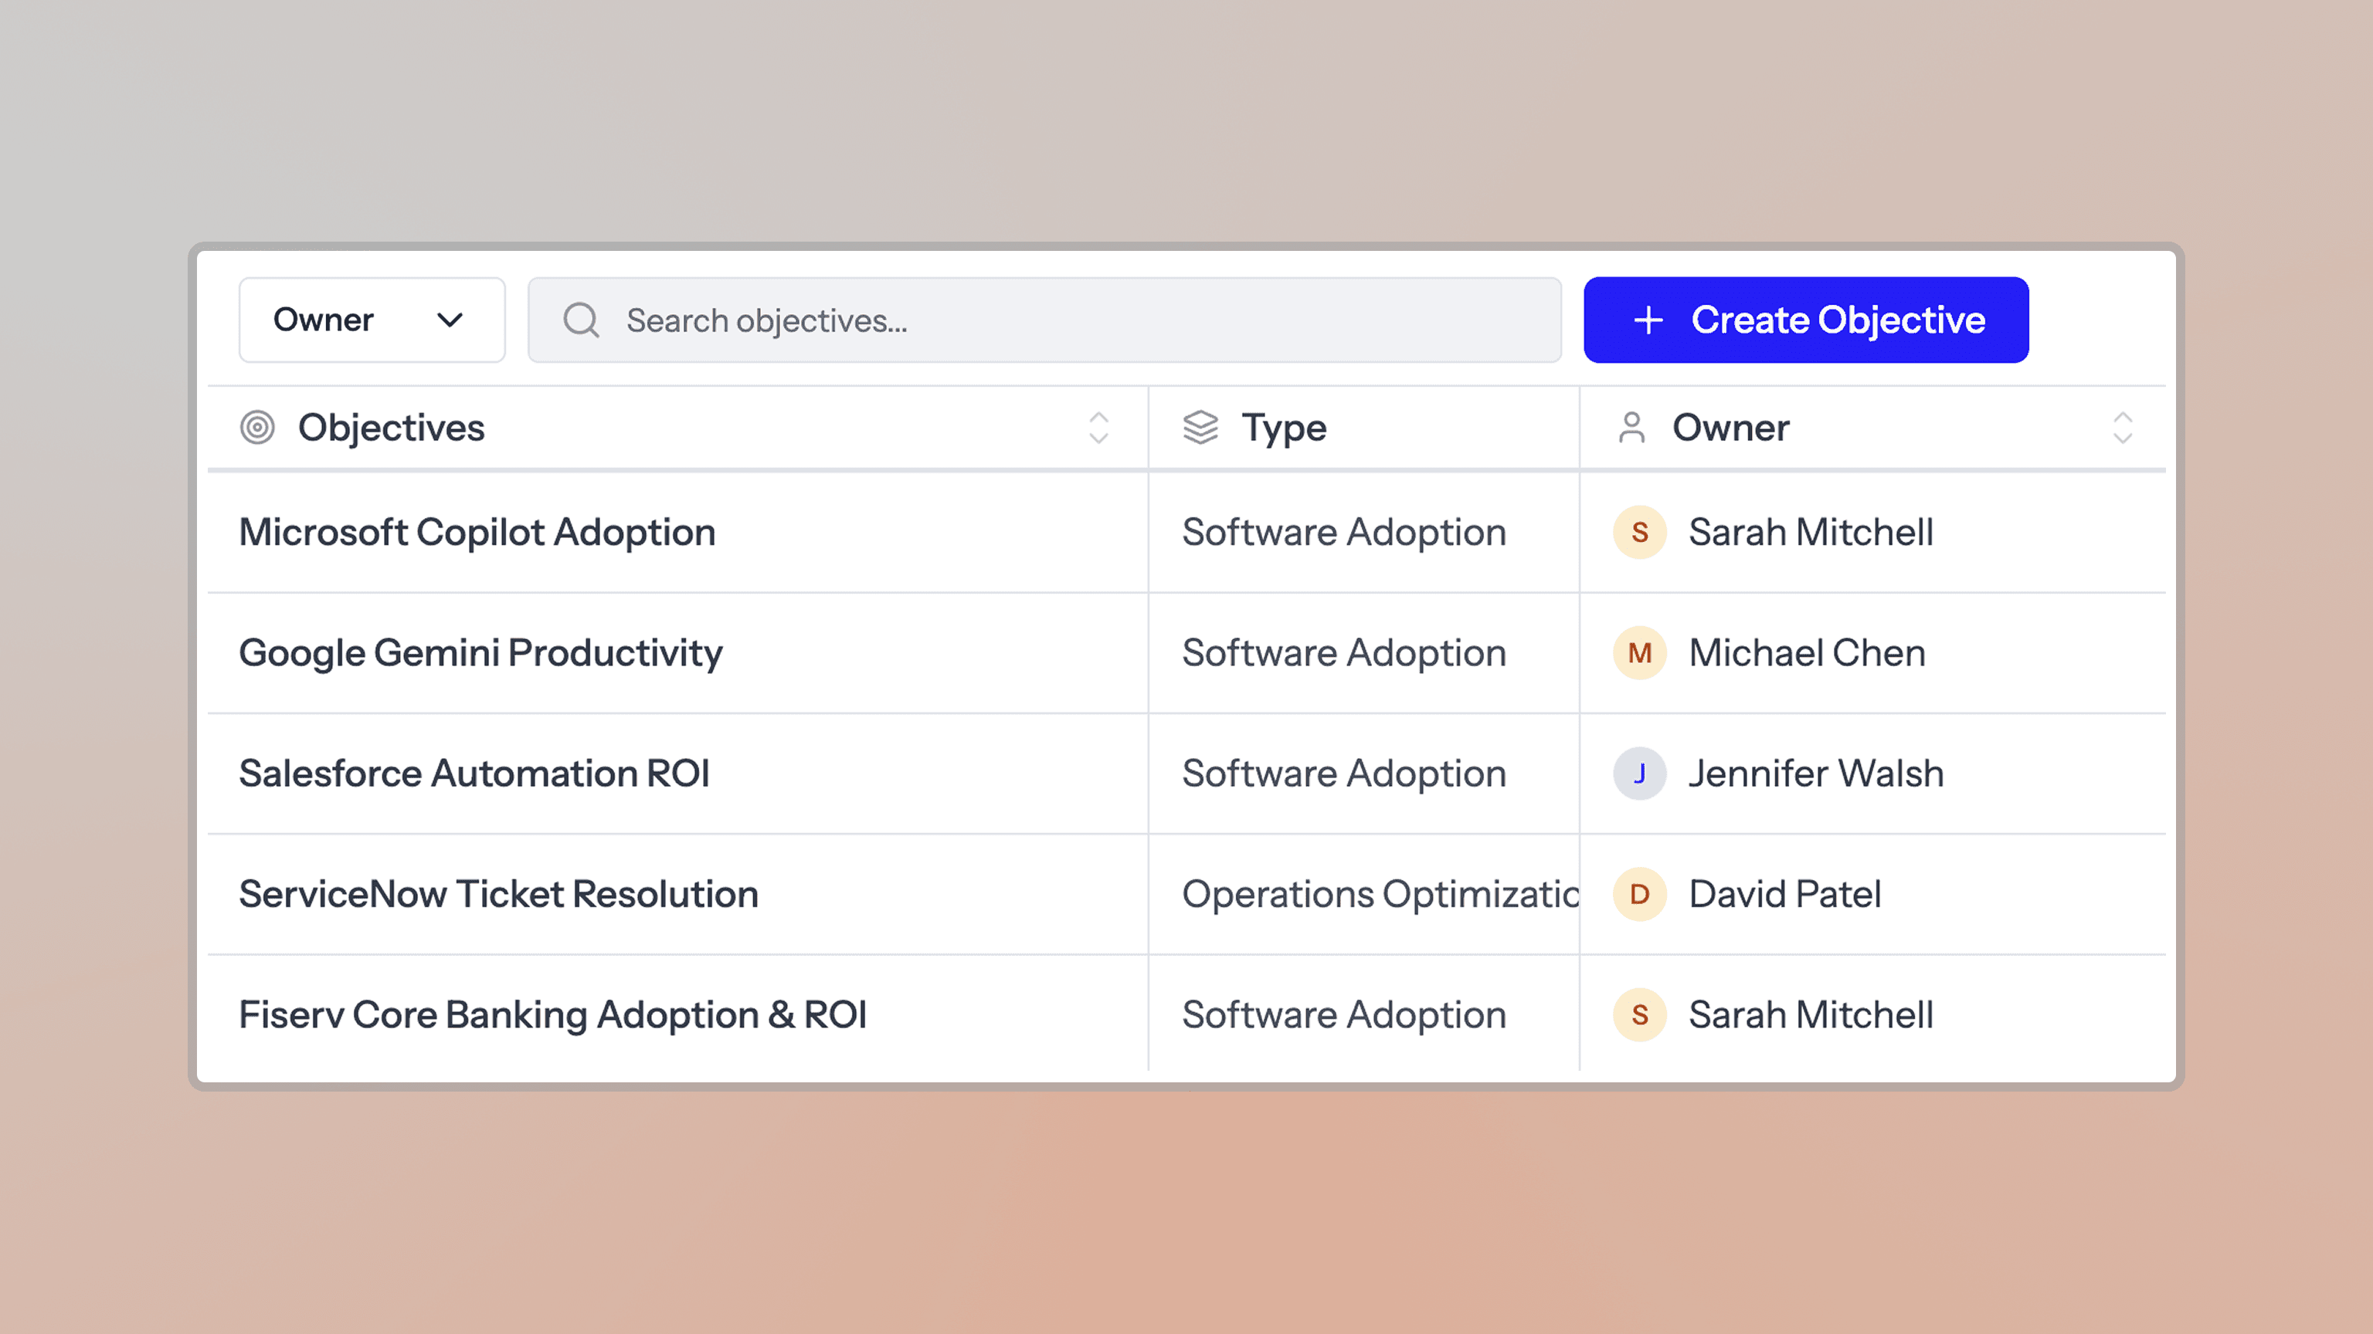Select owner name Sarah Mitchell in Copilot row

click(x=1811, y=532)
